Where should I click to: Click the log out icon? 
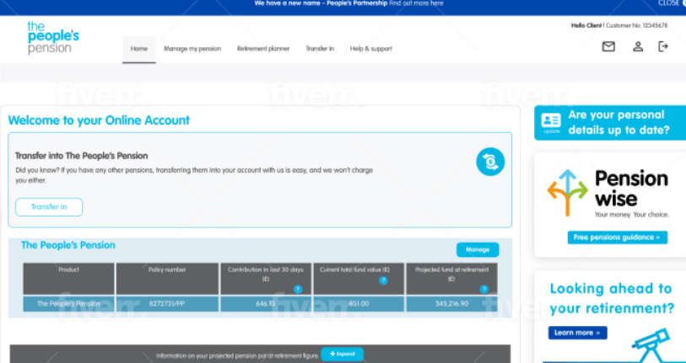pyautogui.click(x=663, y=46)
